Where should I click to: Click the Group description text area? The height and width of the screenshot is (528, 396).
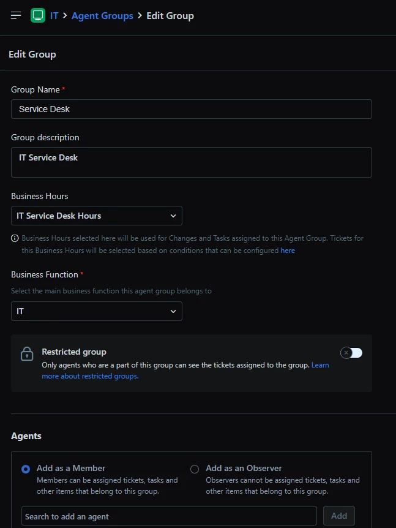(192, 162)
